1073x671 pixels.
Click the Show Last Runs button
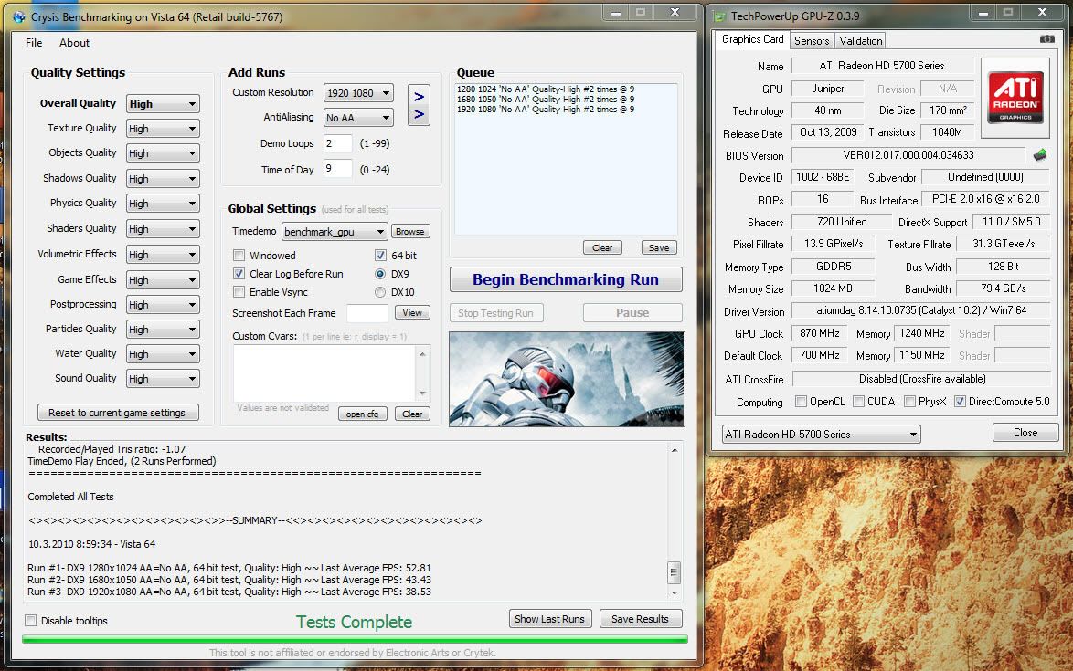(x=549, y=619)
